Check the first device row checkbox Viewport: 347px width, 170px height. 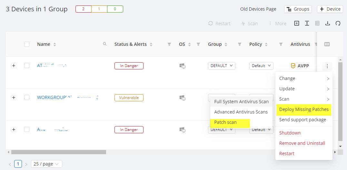(x=27, y=65)
